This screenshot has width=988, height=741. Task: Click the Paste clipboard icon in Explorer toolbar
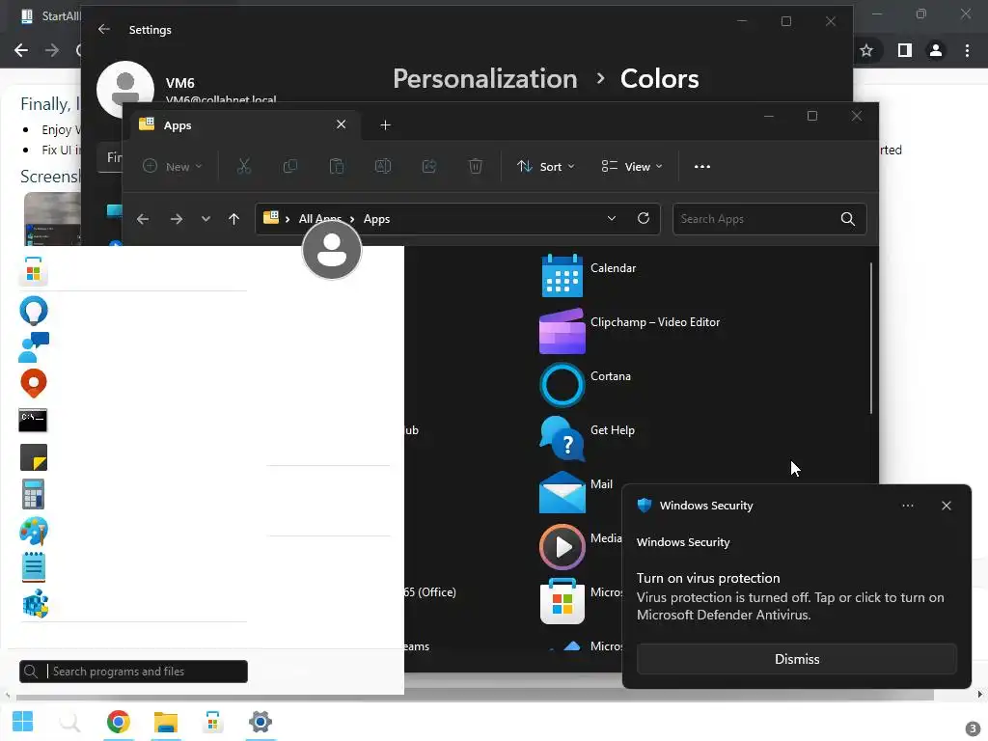337,166
